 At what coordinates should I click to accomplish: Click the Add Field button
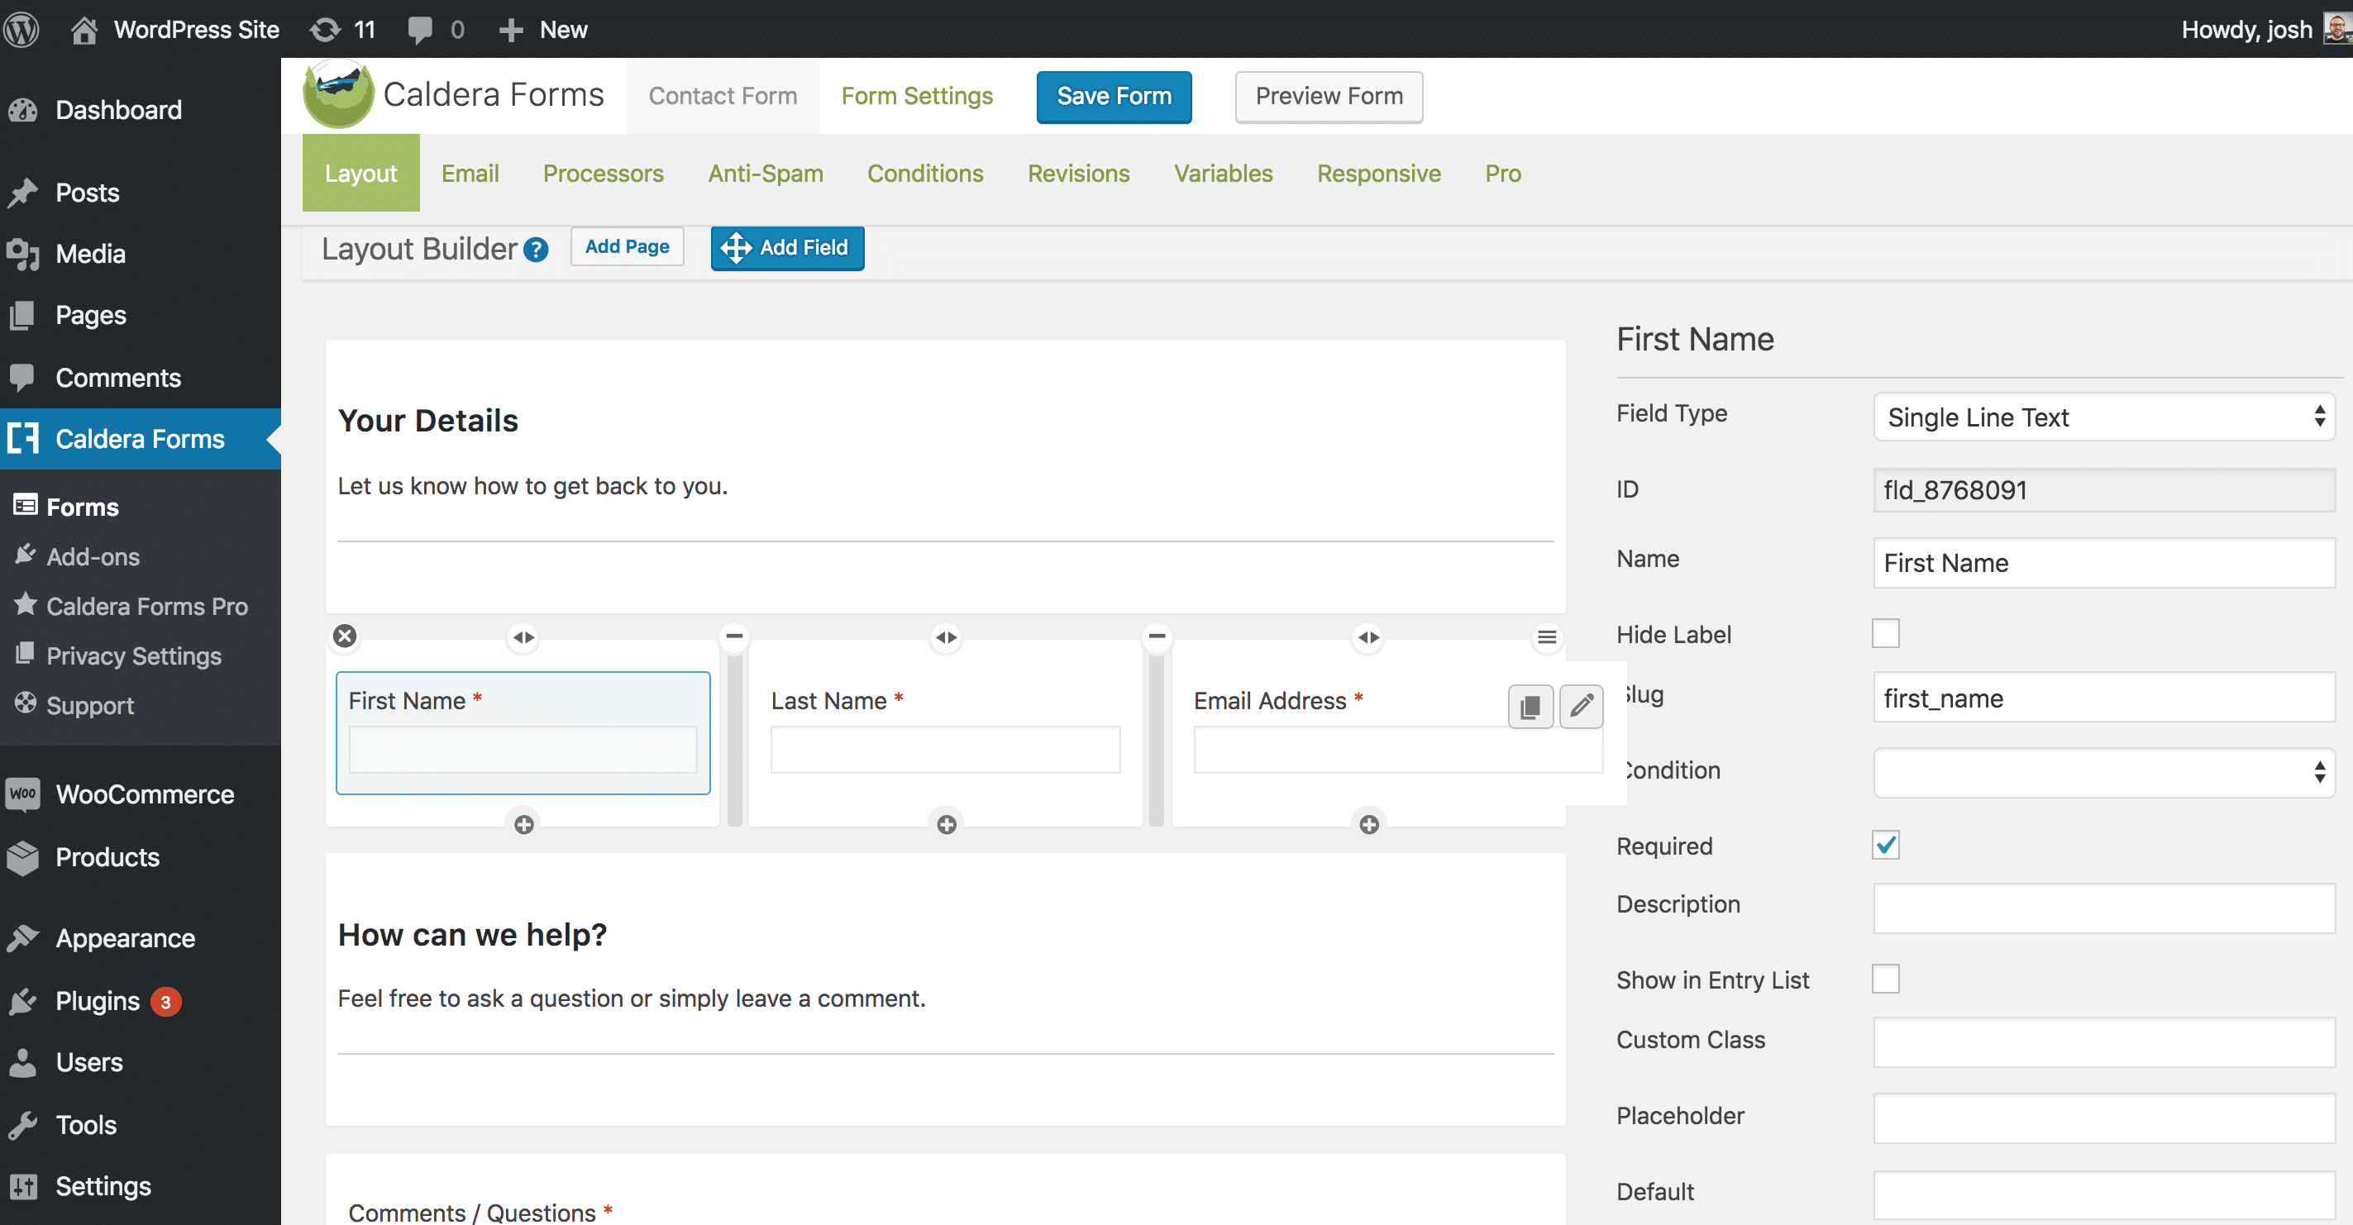tap(787, 247)
